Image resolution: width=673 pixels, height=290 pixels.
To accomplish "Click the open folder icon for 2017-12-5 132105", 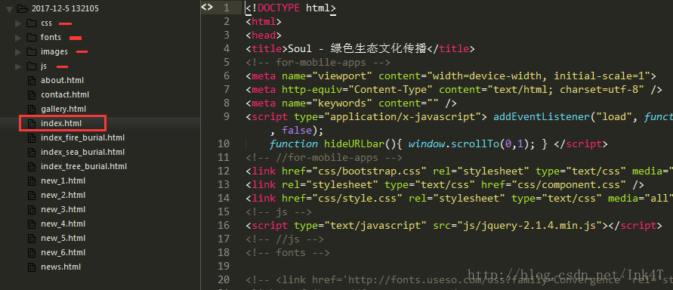I will [x=23, y=8].
